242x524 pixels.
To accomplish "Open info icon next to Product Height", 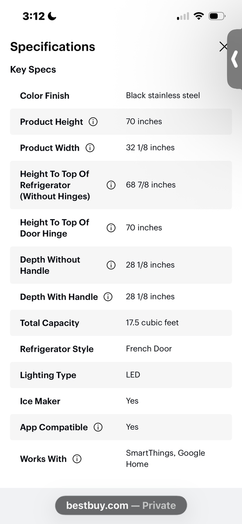I will [x=93, y=122].
